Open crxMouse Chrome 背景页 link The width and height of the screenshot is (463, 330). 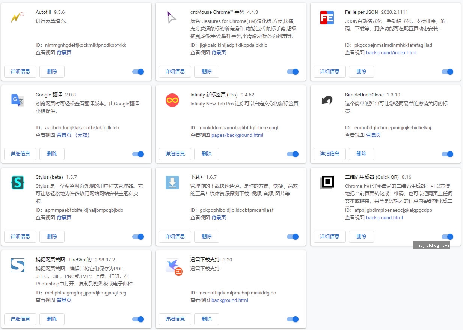click(219, 52)
